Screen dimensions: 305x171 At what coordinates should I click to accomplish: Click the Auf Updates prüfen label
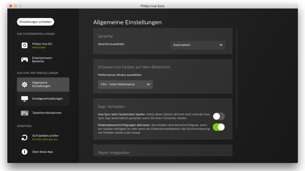point(45,136)
